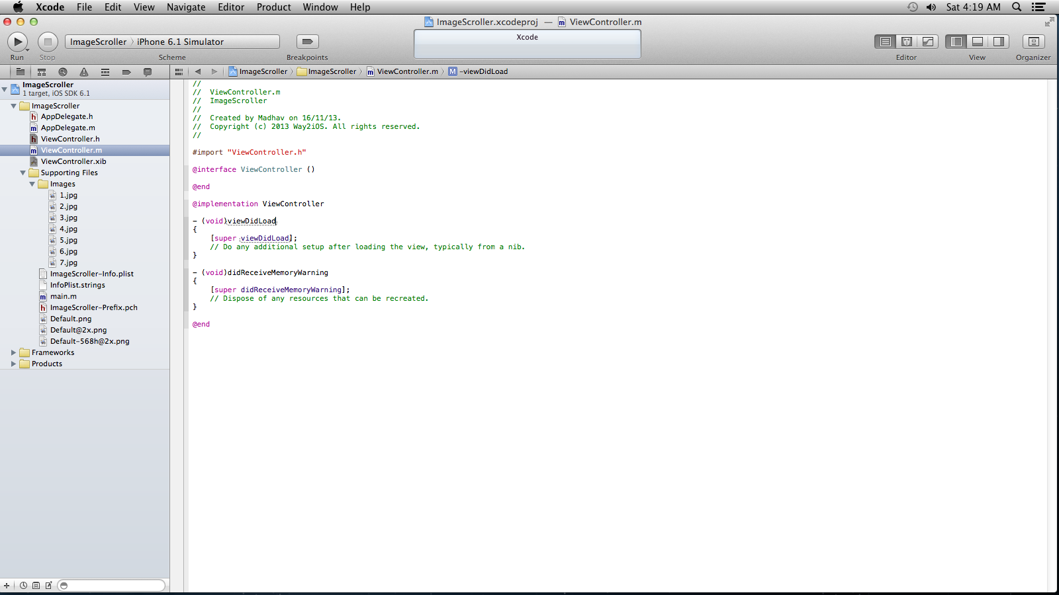
Task: Open the Run button options arrow
Action: (x=27, y=50)
